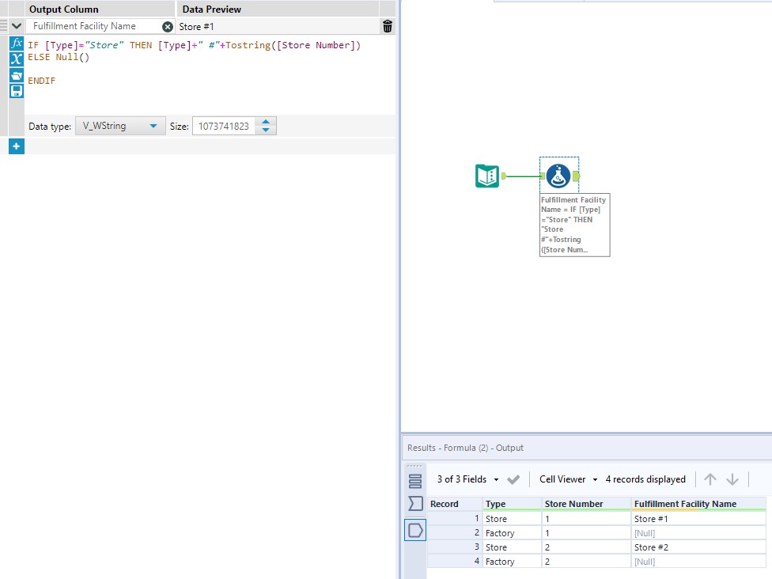
Task: Select the Formula tool on the canvas
Action: 559,174
